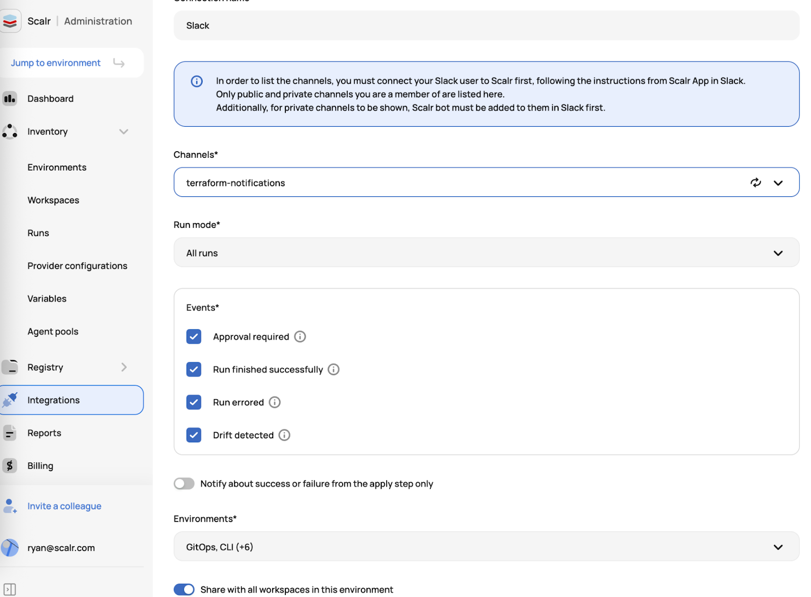Viewport: 811px width, 597px height.
Task: Enable notify from apply step only toggle
Action: click(184, 483)
